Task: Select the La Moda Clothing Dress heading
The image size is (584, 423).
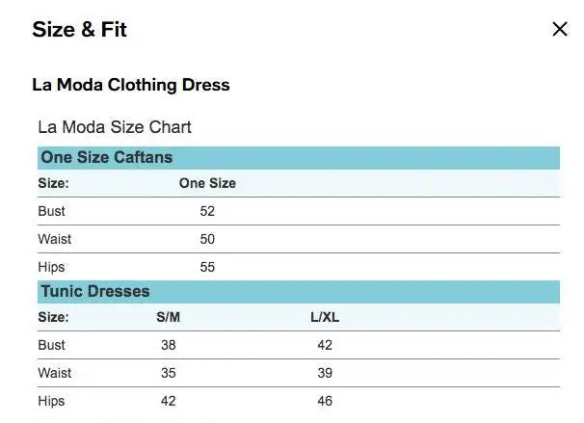Action: pyautogui.click(x=131, y=85)
